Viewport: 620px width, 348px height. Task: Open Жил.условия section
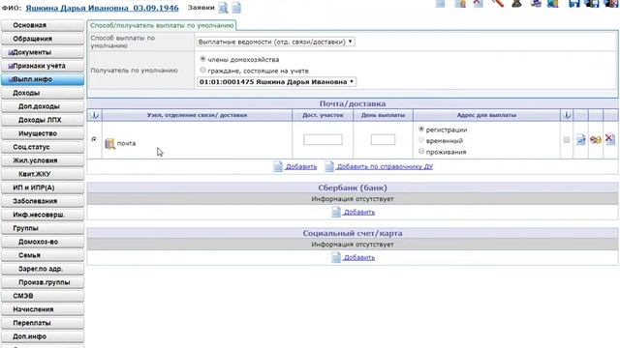(43, 160)
